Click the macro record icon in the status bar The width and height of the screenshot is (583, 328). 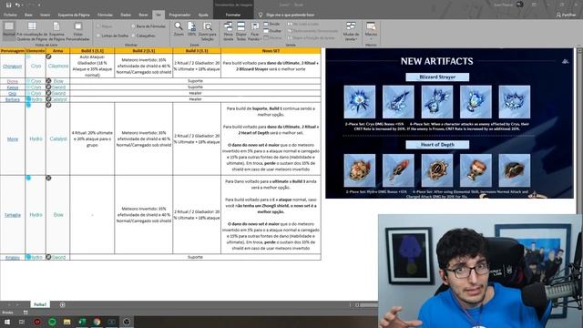coord(26,313)
